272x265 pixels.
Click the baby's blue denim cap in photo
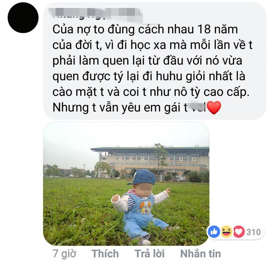click(x=142, y=177)
